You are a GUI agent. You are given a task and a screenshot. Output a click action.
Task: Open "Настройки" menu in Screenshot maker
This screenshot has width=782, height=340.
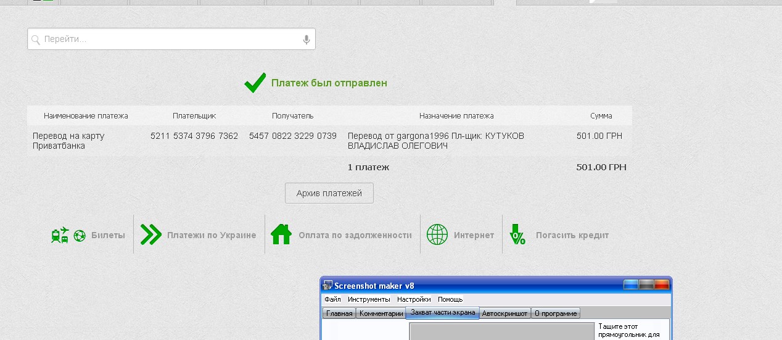click(414, 299)
